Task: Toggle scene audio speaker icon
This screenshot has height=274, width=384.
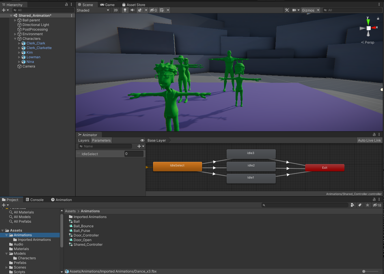Action: [x=132, y=10]
